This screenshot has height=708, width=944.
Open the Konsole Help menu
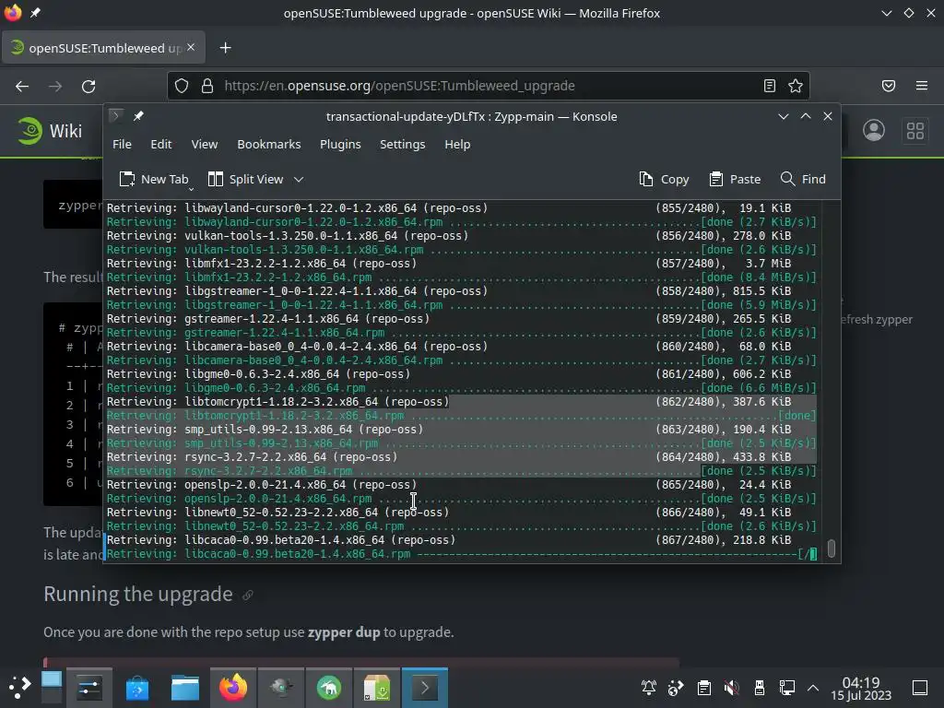457,145
